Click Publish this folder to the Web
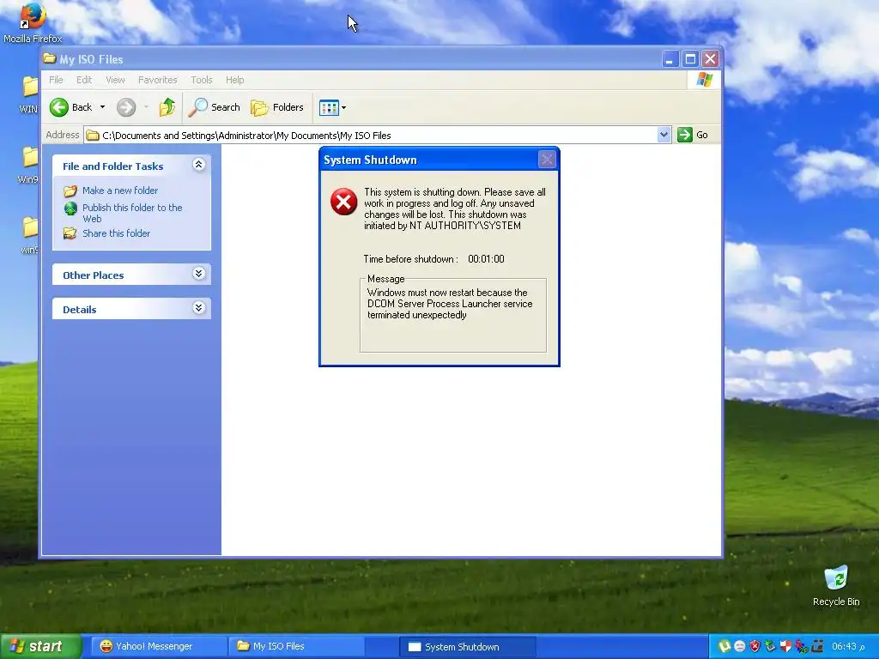879x659 pixels. pos(132,213)
